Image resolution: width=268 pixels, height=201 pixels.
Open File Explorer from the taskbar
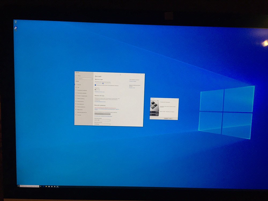click(46, 187)
